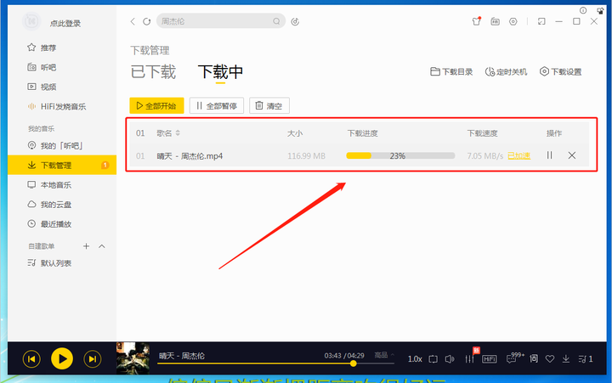Switch to the 已下载 tab
Screen dimensions: 612x383
pyautogui.click(x=153, y=72)
